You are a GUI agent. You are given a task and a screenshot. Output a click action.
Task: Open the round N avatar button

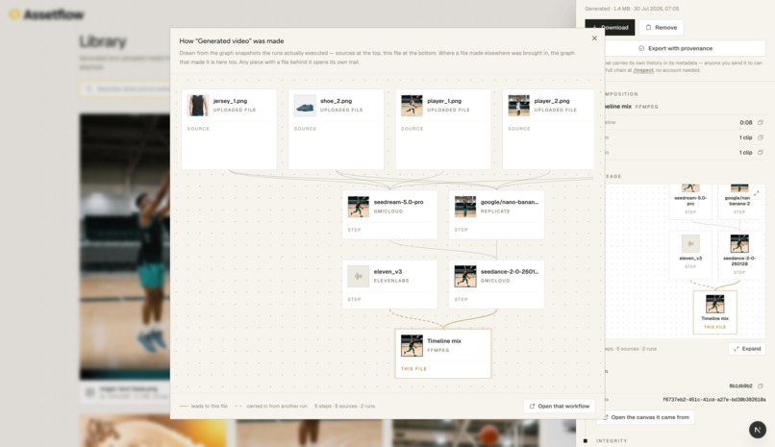(757, 430)
